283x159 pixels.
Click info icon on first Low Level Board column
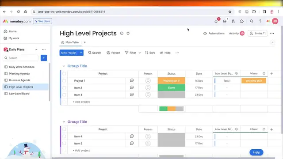coord(237,73)
